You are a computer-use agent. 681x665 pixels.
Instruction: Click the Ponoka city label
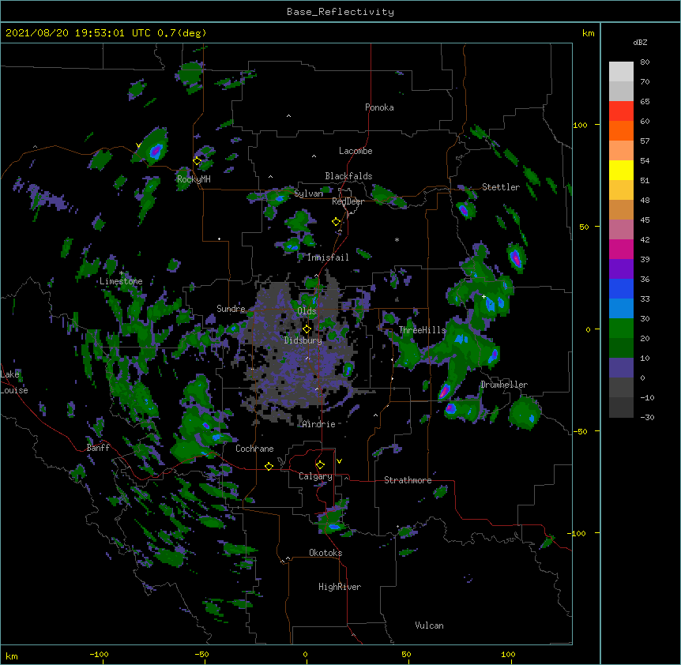point(379,107)
